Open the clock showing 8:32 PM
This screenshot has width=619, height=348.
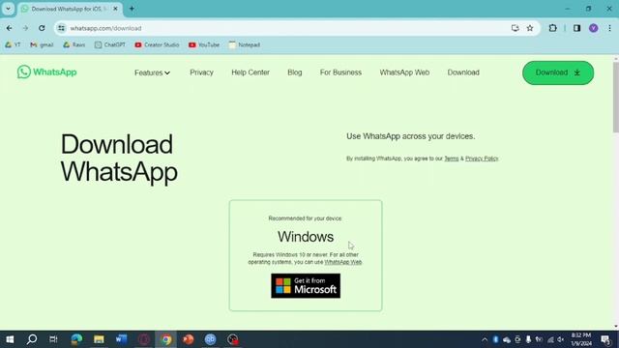tap(581, 339)
